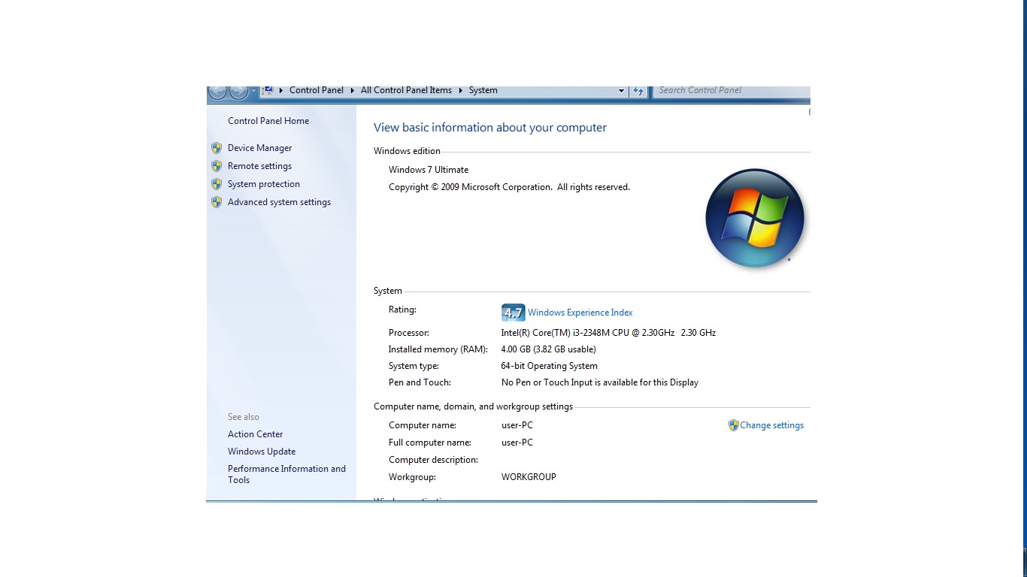Image resolution: width=1027 pixels, height=577 pixels.
Task: Click the Control Panel icon in address bar
Action: [x=268, y=90]
